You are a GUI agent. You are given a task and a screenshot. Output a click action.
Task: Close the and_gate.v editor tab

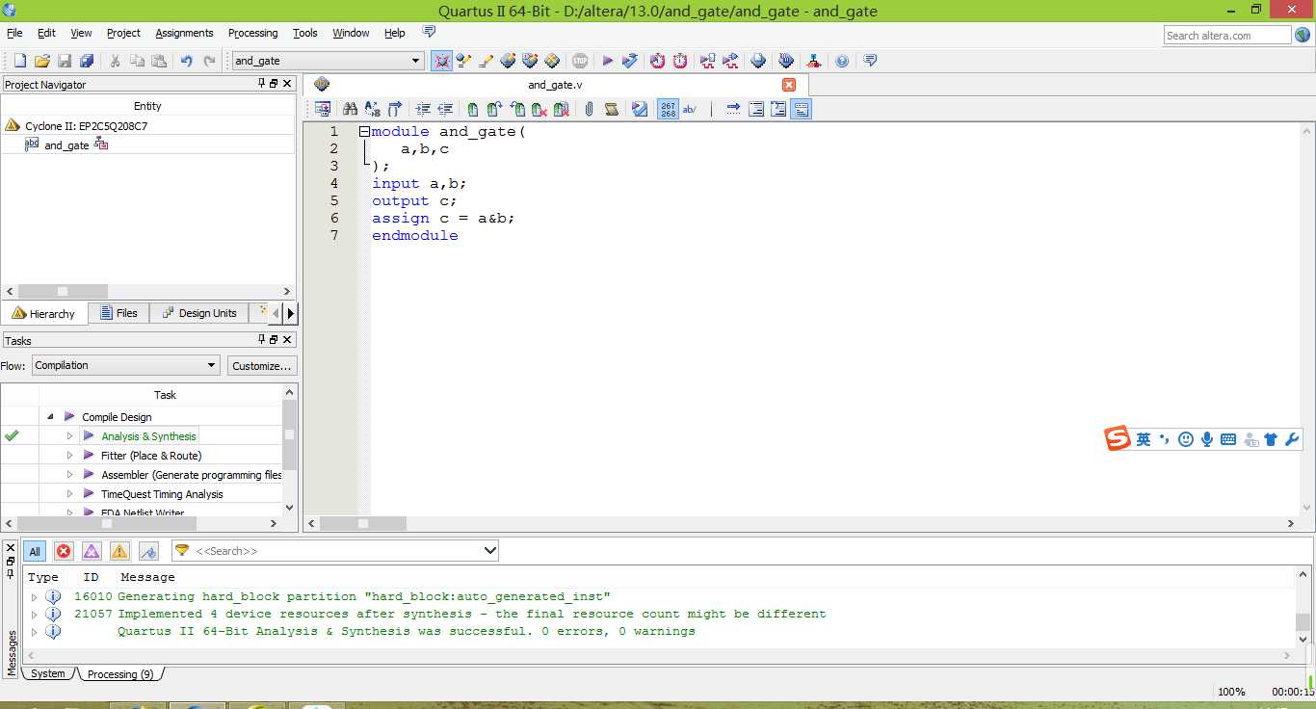(x=789, y=85)
